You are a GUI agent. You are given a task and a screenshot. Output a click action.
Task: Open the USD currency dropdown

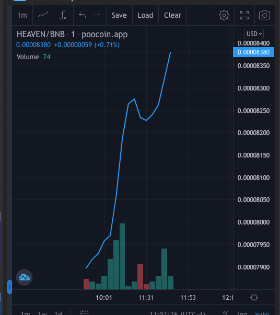[x=254, y=33]
